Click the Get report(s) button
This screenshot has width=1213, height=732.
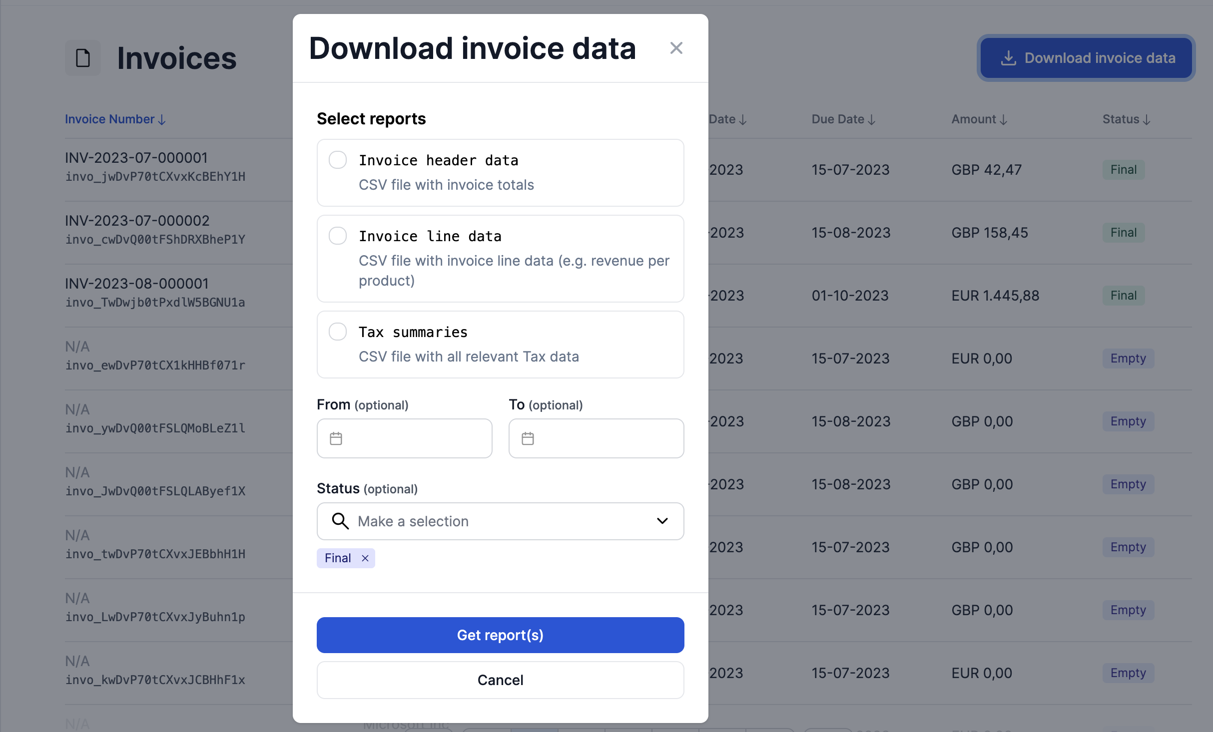point(500,635)
